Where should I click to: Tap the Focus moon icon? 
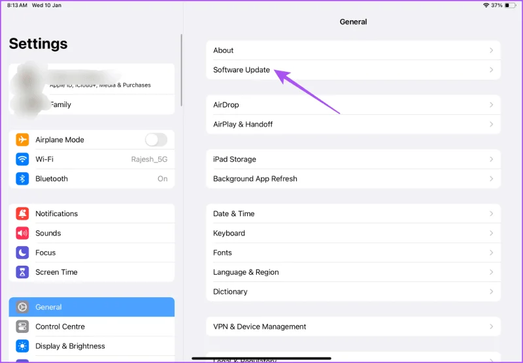click(x=22, y=253)
